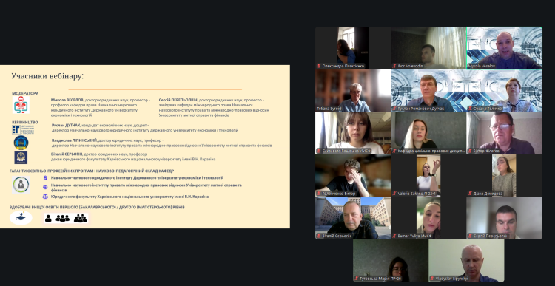Click muted mic icon beside Толочченко Віктор
Screen dimensions: 555x286
click(x=319, y=194)
